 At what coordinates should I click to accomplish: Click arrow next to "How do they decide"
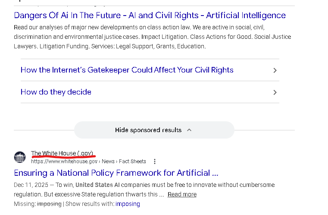coord(275,92)
